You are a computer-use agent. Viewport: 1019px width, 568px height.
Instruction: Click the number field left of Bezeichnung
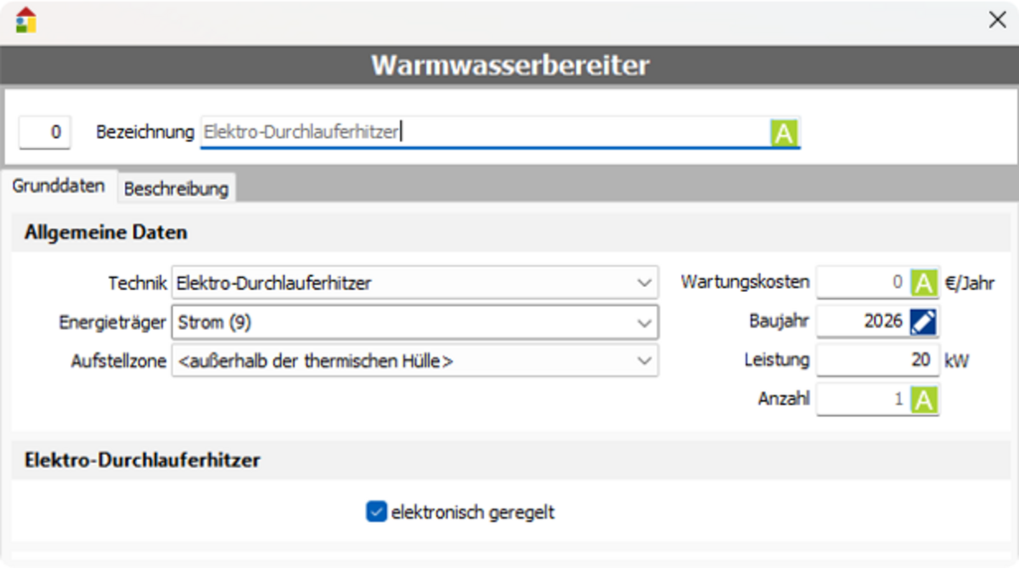click(45, 133)
